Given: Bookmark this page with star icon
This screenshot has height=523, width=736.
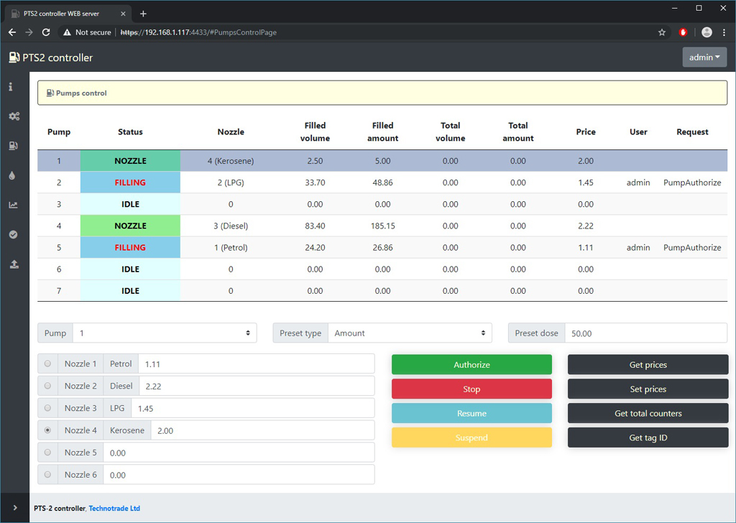Looking at the screenshot, I should (662, 32).
